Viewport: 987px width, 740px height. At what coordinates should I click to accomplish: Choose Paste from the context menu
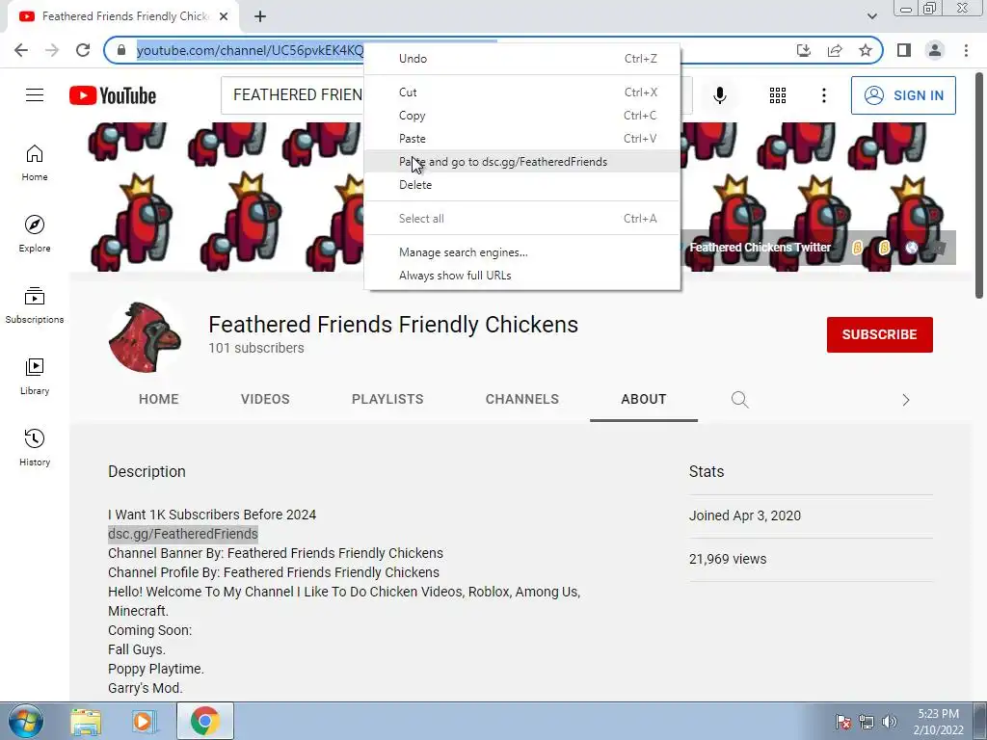521,139
